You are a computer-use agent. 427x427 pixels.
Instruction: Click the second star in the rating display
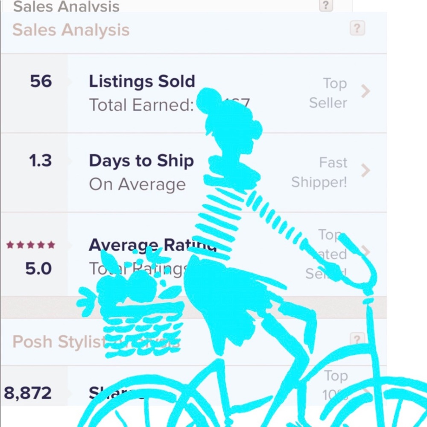pyautogui.click(x=20, y=245)
